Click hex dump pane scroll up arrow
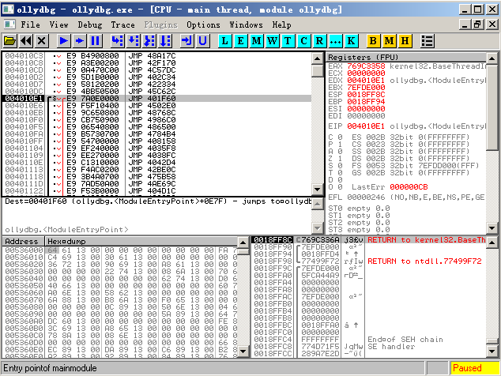The image size is (501, 376). pos(243,243)
